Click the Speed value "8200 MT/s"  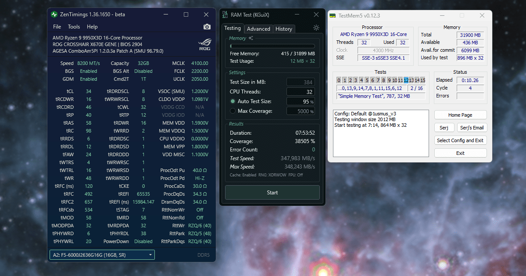89,63
